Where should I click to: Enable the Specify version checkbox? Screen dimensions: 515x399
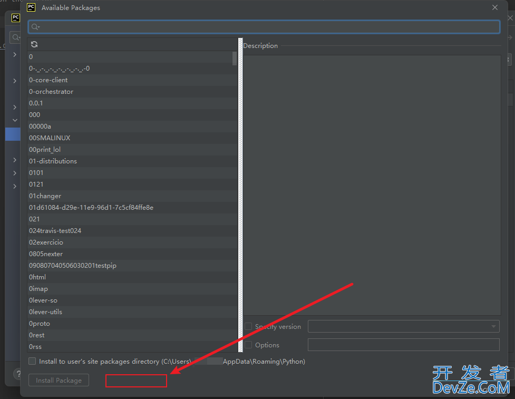248,326
